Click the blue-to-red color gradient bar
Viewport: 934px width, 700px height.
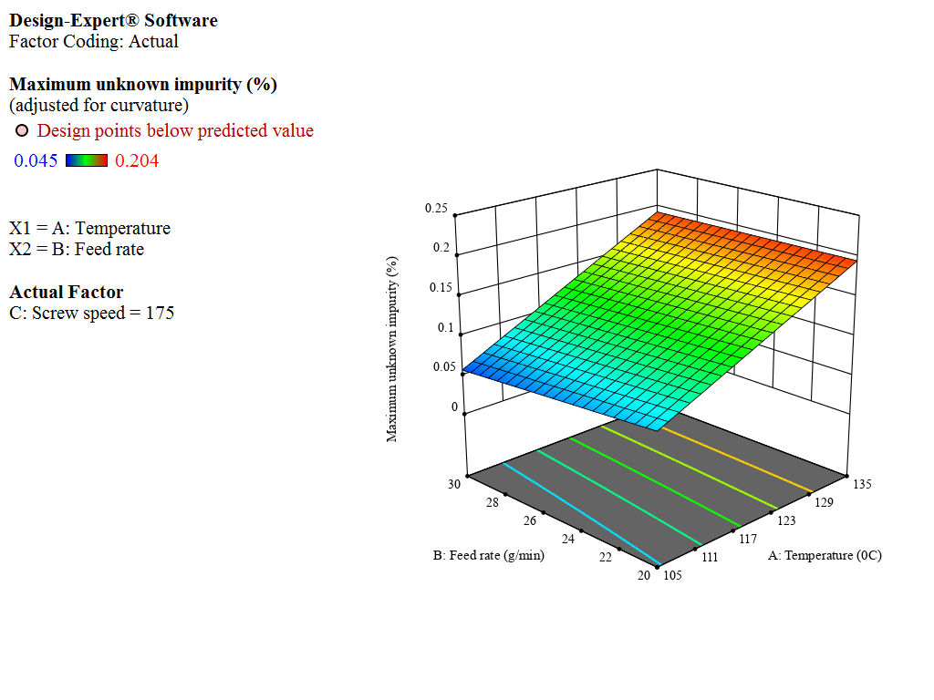click(x=87, y=161)
